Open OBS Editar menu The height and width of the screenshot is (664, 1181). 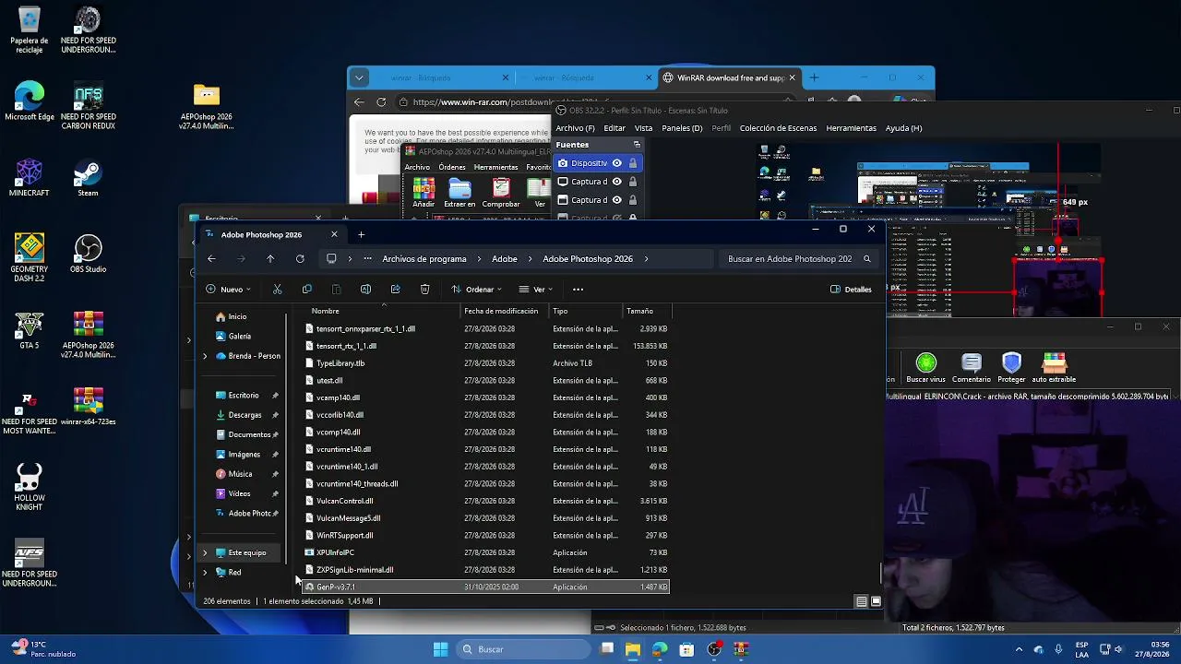click(x=614, y=128)
